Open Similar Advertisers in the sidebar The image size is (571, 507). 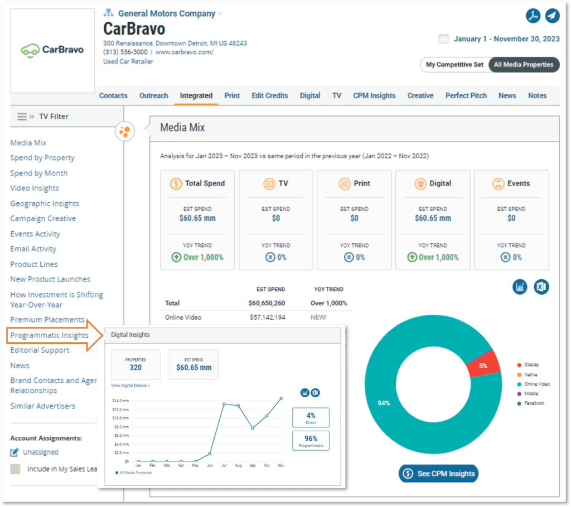pyautogui.click(x=42, y=406)
